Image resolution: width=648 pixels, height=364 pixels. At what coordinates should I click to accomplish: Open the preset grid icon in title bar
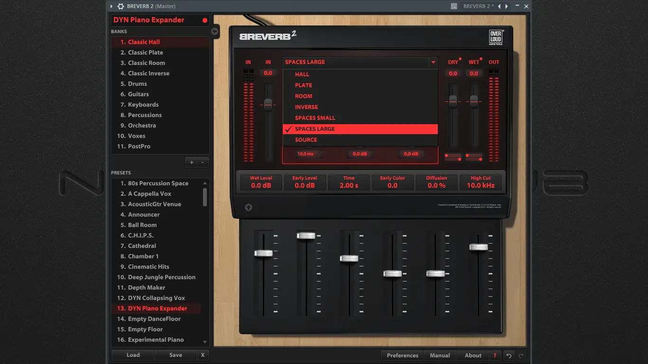pos(454,6)
